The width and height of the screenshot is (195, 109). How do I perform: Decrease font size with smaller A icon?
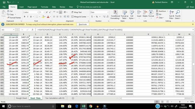50,12
